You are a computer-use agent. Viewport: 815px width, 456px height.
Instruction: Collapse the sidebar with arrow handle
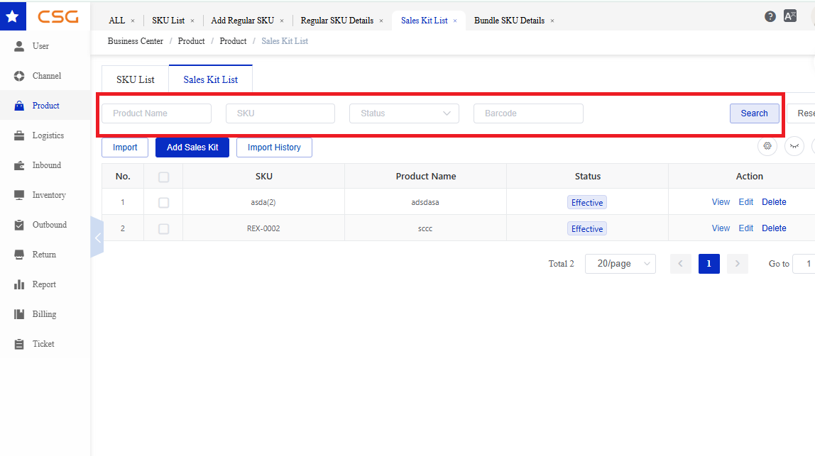point(97,238)
